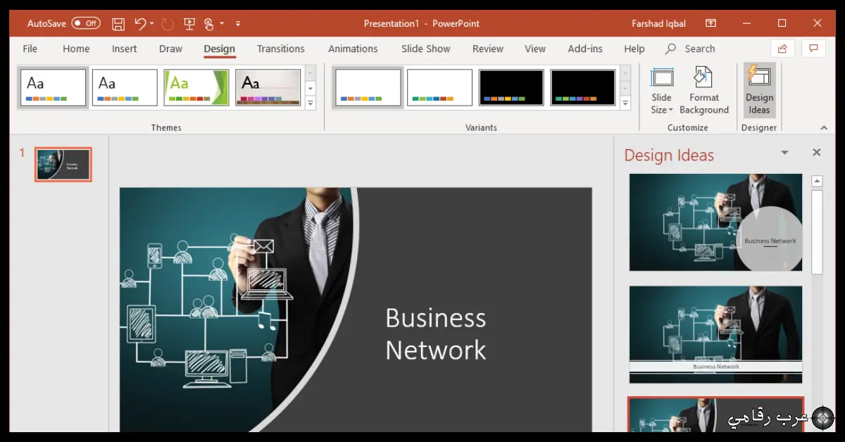The width and height of the screenshot is (845, 442).
Task: Click Start From Beginning presentation icon
Action: tap(189, 23)
